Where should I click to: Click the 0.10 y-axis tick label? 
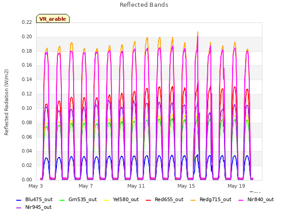click(x=27, y=108)
